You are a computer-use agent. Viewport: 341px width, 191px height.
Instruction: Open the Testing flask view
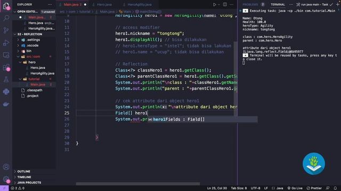point(6,80)
